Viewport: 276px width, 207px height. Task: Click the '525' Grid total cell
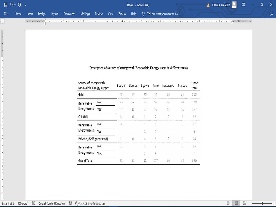click(x=194, y=95)
